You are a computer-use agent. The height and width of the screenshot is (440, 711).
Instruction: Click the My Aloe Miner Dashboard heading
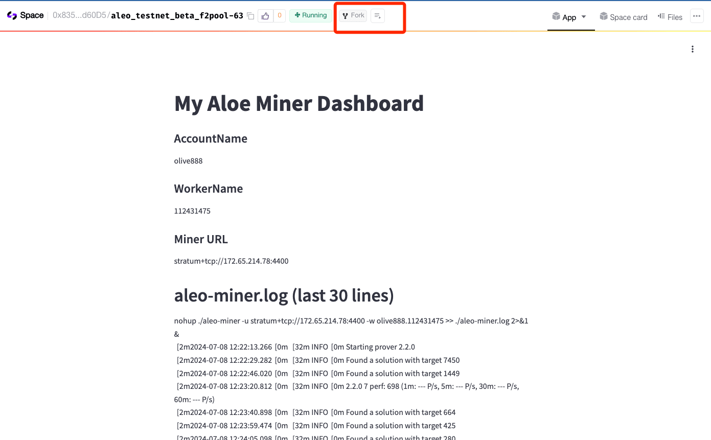(299, 103)
